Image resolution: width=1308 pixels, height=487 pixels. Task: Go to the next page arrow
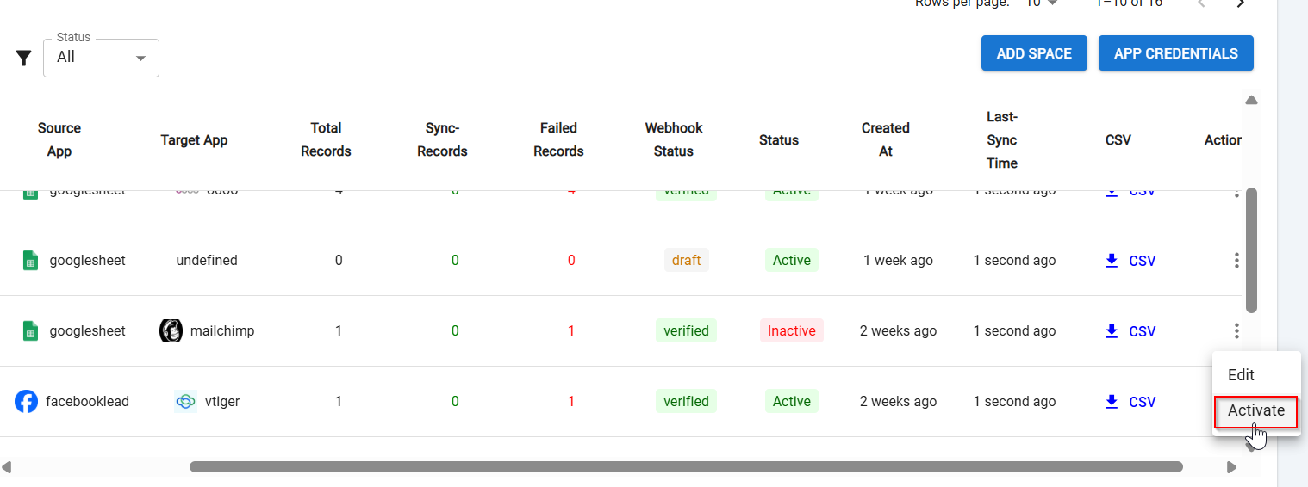click(1241, 3)
